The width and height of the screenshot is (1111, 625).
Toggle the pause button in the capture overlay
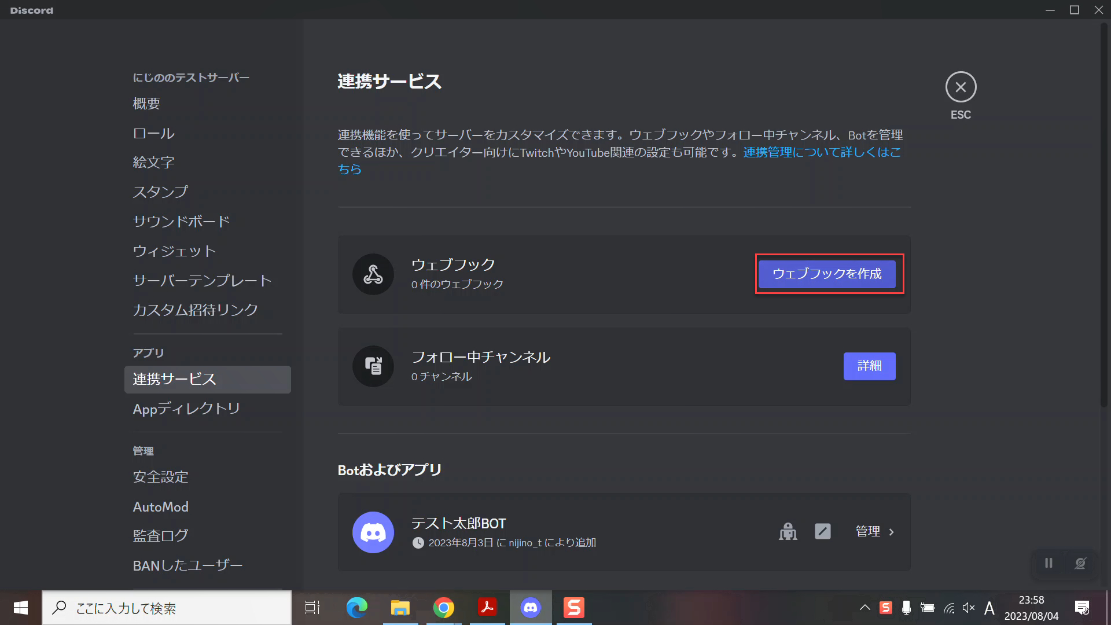[x=1049, y=563]
